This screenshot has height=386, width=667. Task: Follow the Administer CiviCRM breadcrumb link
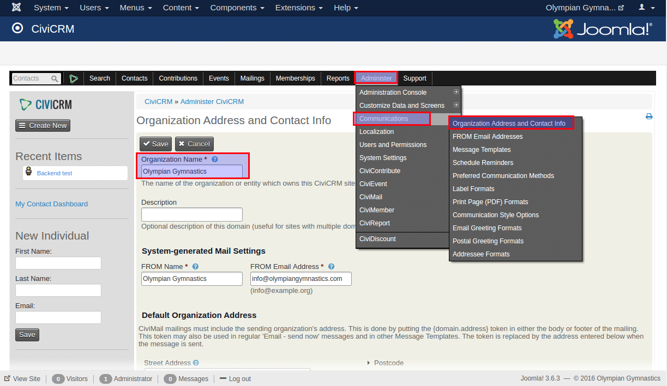pyautogui.click(x=212, y=102)
